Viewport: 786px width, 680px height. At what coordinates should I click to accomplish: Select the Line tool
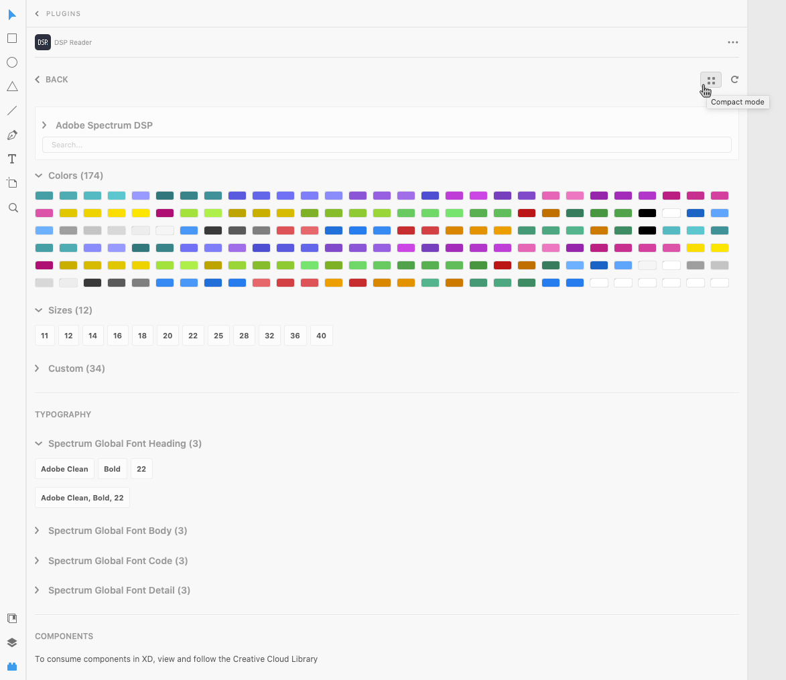pyautogui.click(x=12, y=111)
